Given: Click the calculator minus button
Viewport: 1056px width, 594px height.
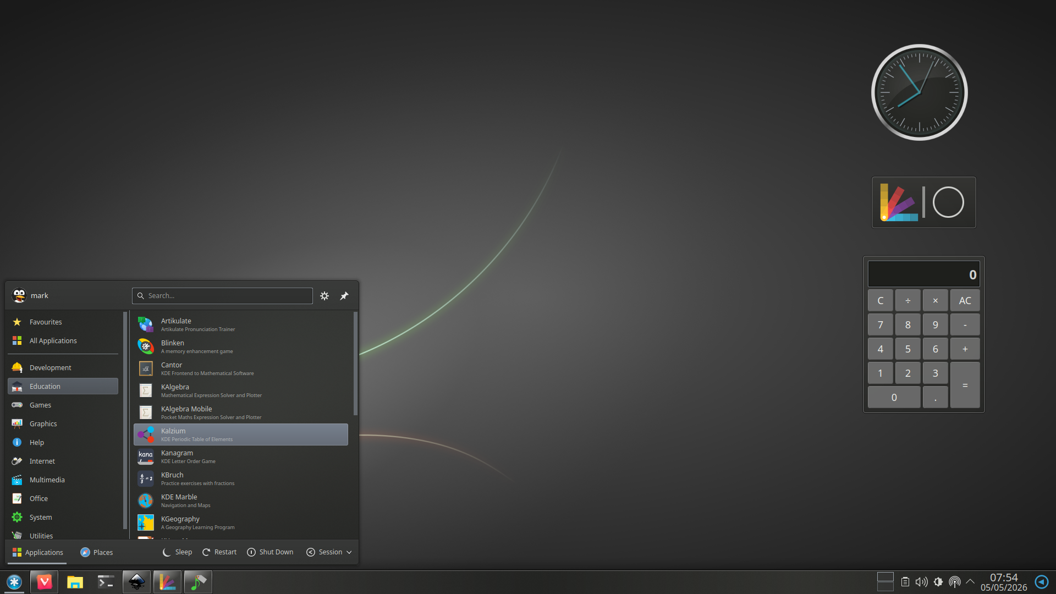Looking at the screenshot, I should tap(965, 325).
